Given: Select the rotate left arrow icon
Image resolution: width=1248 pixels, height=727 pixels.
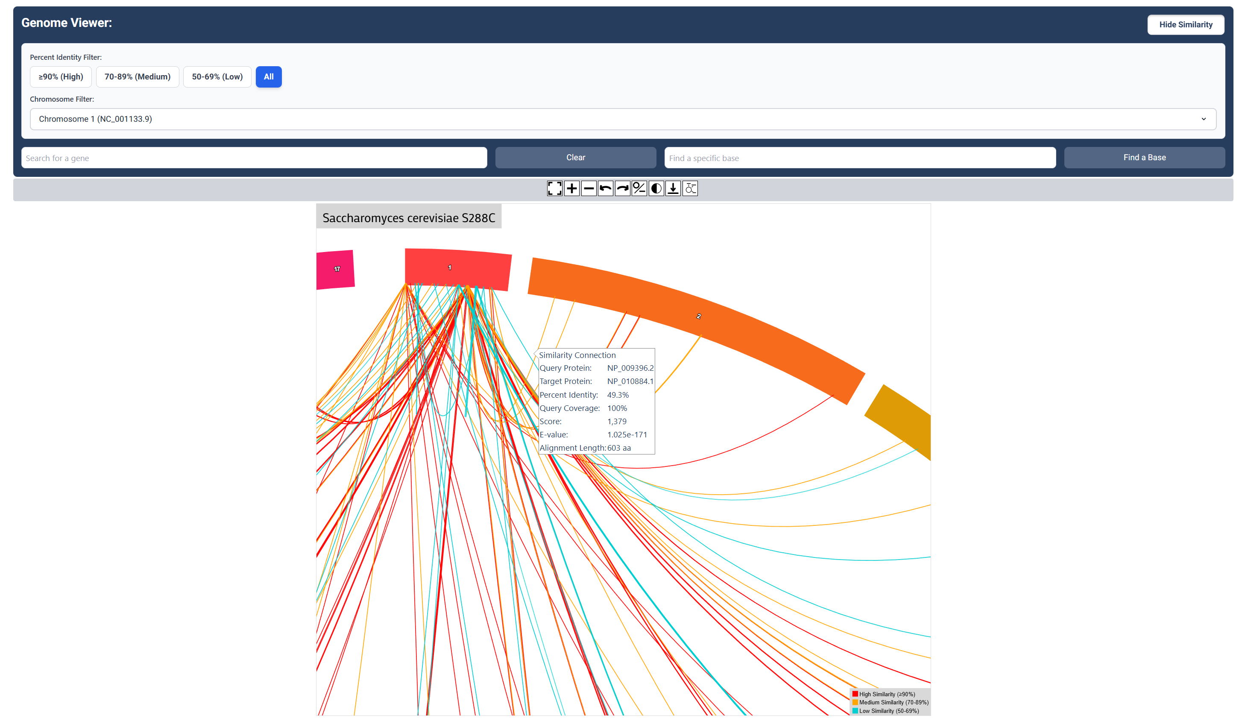Looking at the screenshot, I should pyautogui.click(x=605, y=188).
